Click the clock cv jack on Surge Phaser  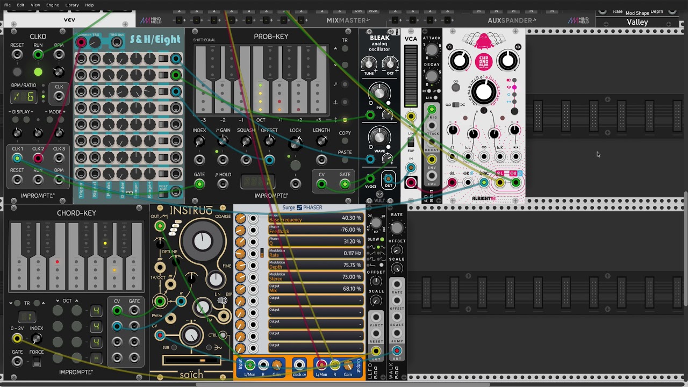pos(299,365)
